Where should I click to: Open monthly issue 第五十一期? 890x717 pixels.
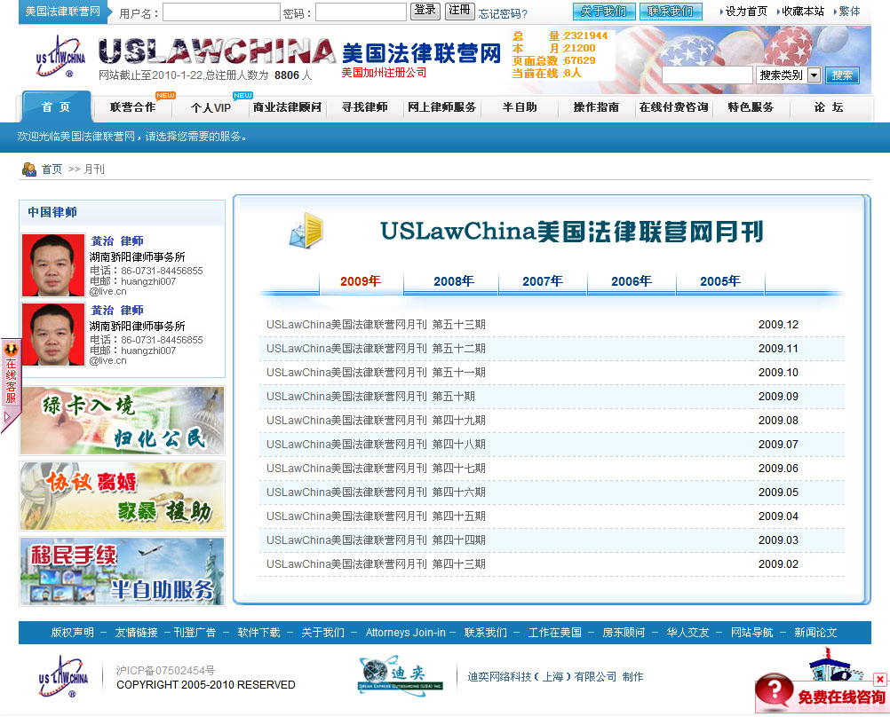coord(376,372)
